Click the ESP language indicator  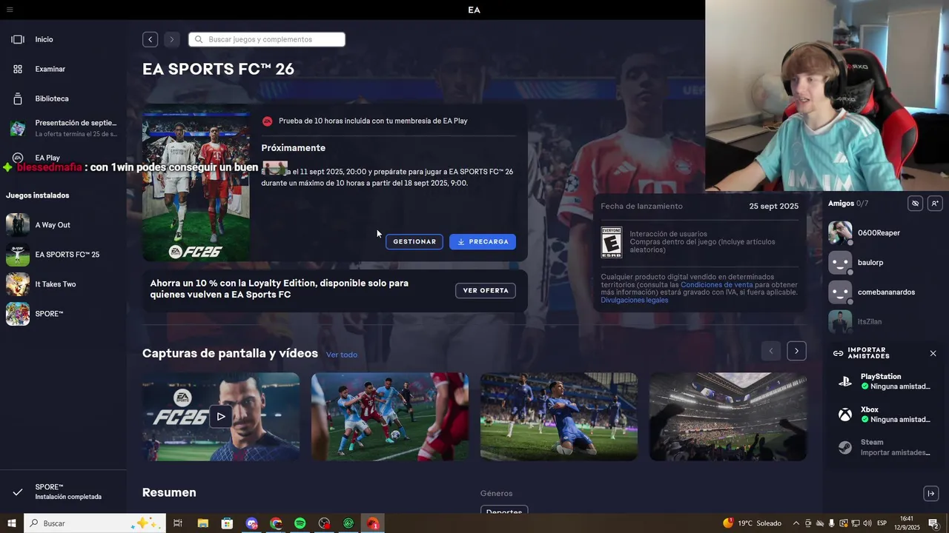coord(882,523)
